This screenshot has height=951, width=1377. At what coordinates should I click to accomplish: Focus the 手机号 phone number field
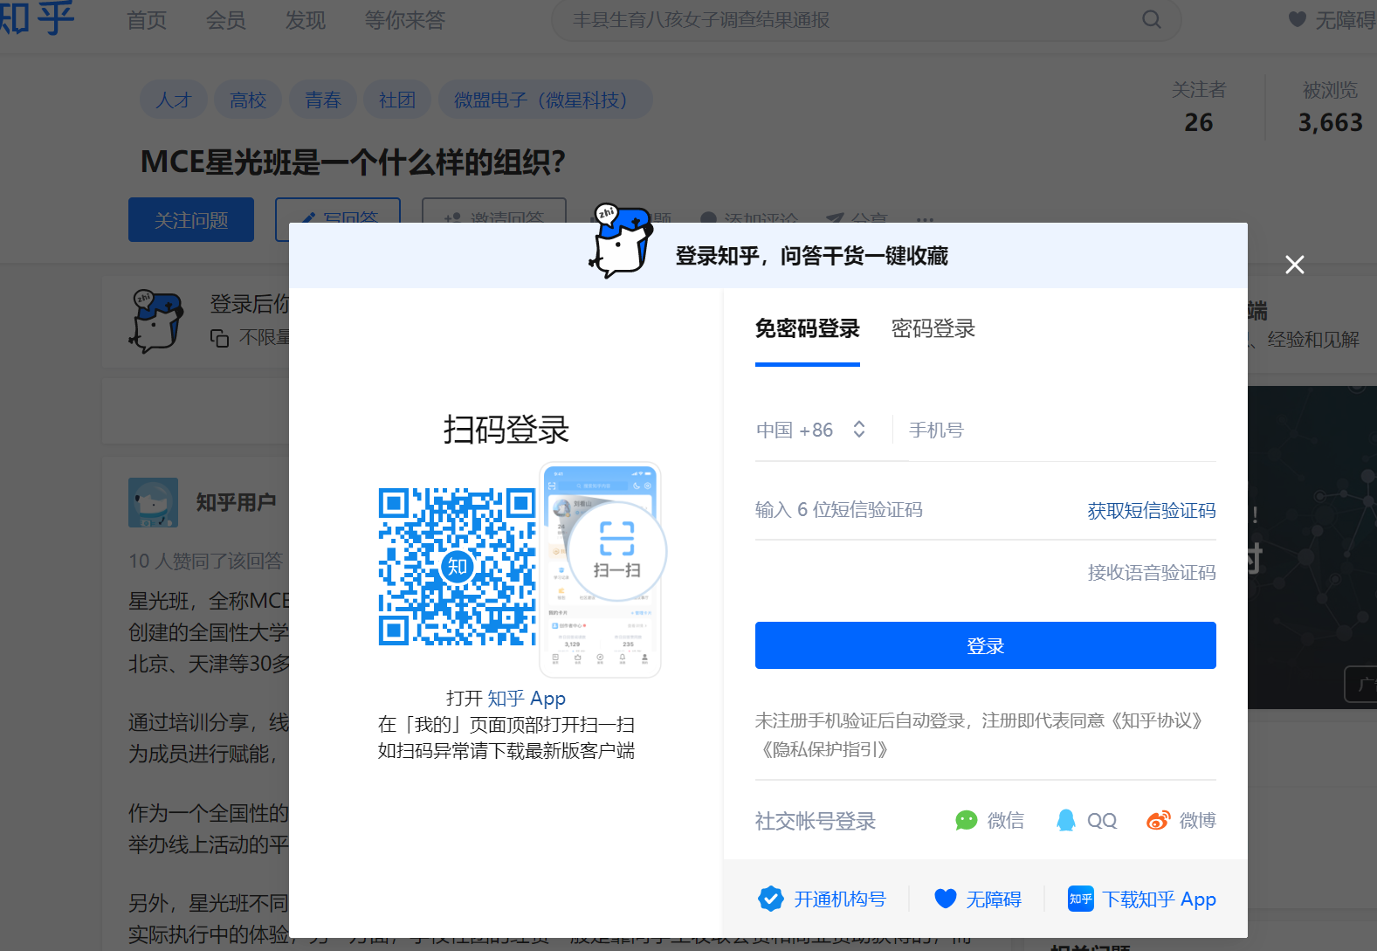(1063, 430)
